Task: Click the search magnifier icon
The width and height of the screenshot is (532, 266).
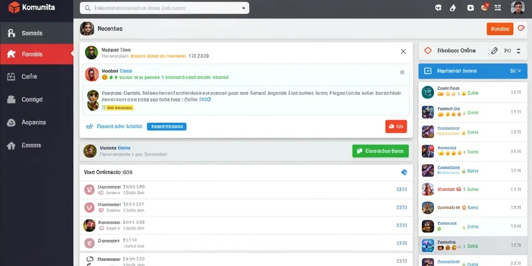Action: click(x=87, y=8)
